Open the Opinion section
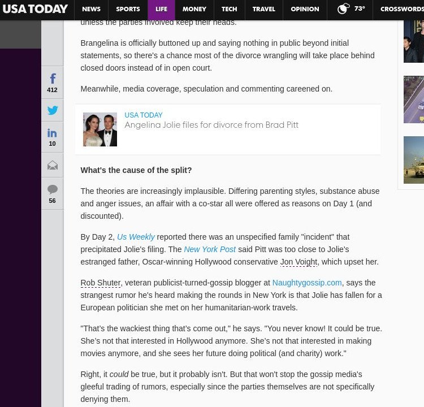 coord(305,9)
